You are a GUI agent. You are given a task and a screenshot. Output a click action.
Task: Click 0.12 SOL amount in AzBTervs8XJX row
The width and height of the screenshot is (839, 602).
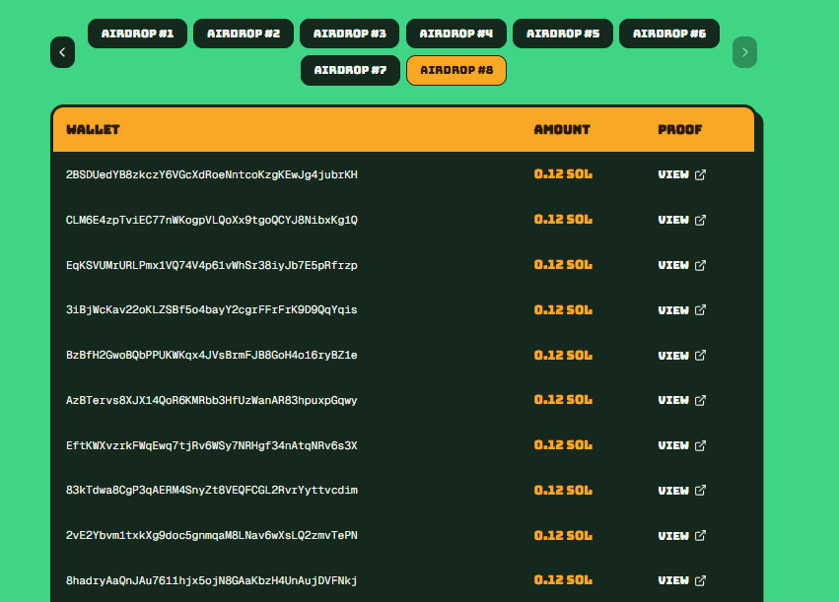[x=563, y=400]
